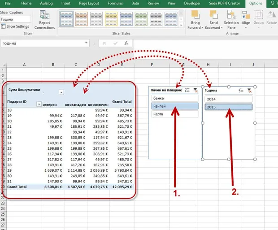This screenshot has width=278, height=230.
Task: Select row 25 header
Action: point(3,214)
